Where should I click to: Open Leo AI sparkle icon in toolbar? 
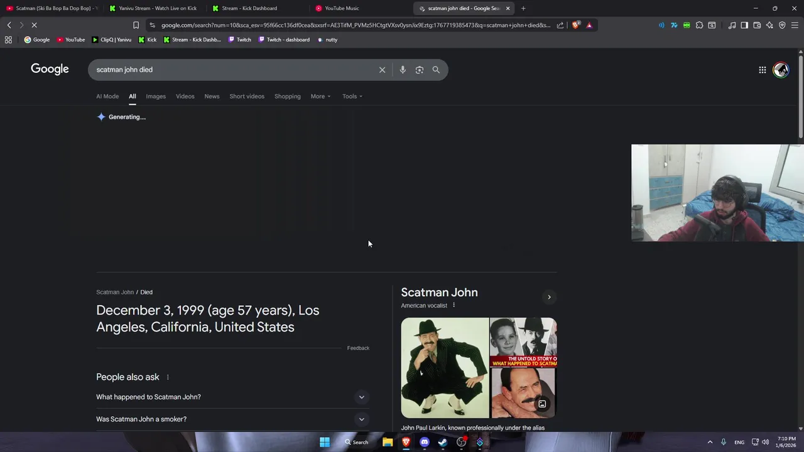click(769, 25)
